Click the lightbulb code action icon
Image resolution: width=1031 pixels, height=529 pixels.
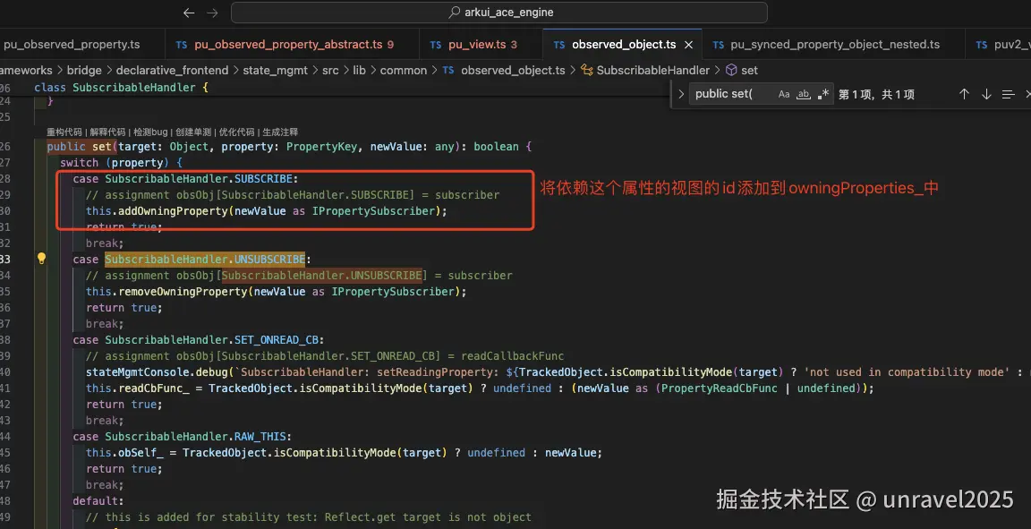[41, 259]
